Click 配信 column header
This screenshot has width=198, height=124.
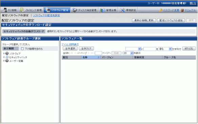tap(71, 57)
